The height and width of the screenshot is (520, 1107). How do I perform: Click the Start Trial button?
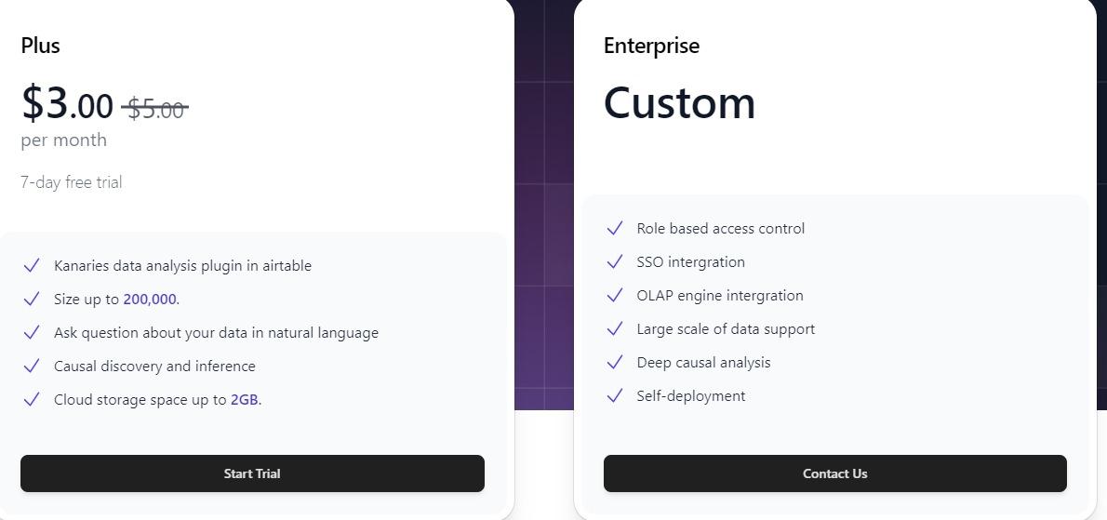tap(252, 473)
